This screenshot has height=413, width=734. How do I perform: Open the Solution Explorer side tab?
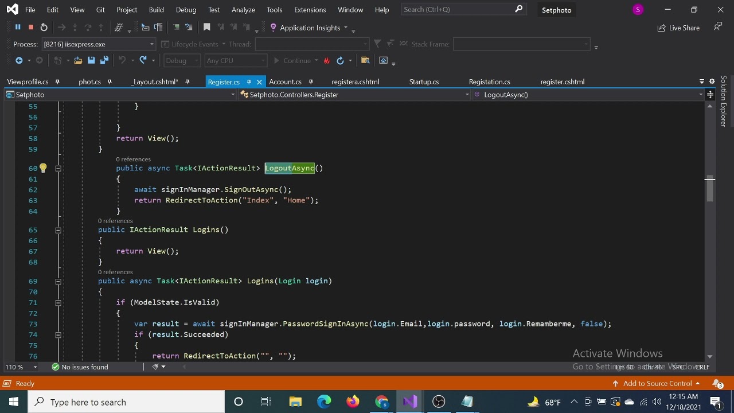[724, 101]
